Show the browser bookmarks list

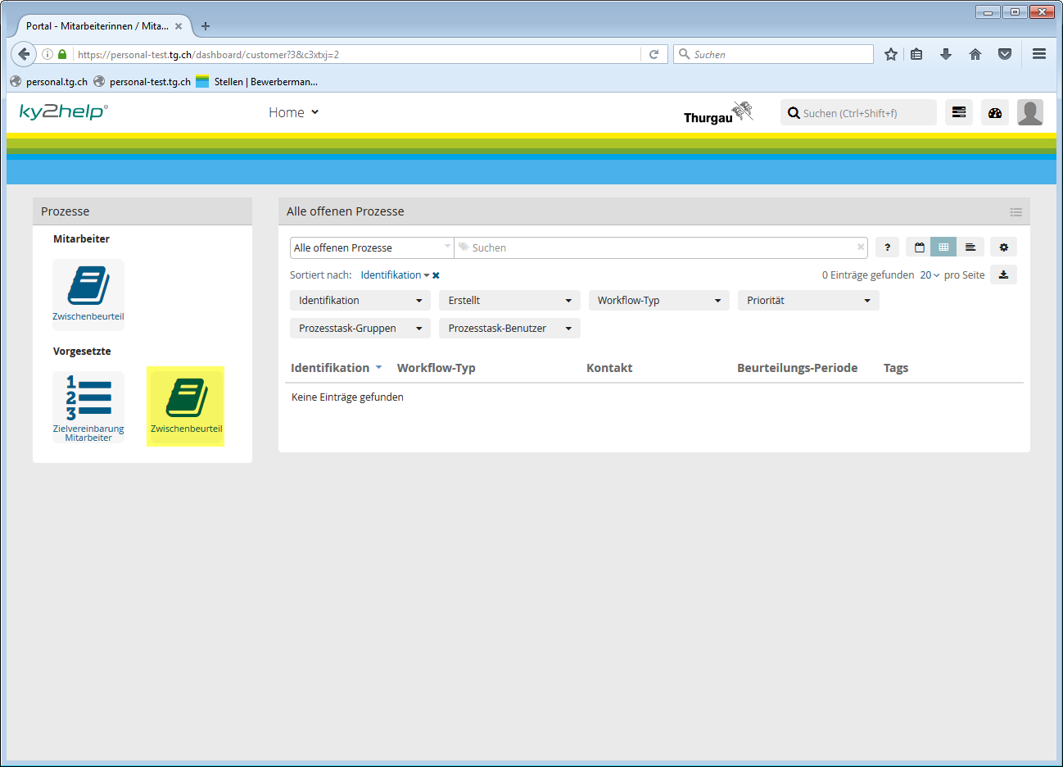click(x=916, y=54)
